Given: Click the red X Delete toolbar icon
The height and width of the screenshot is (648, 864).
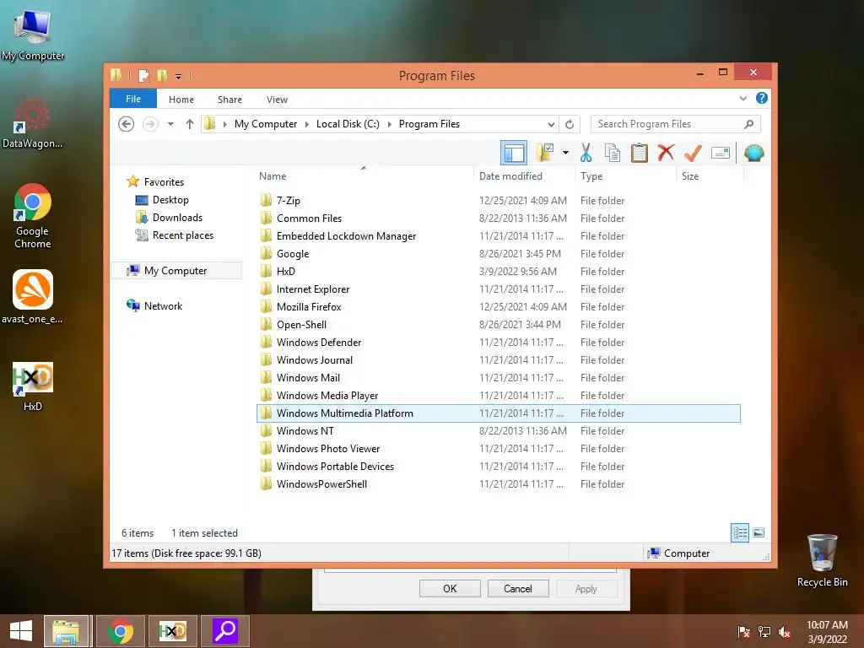Looking at the screenshot, I should [666, 152].
